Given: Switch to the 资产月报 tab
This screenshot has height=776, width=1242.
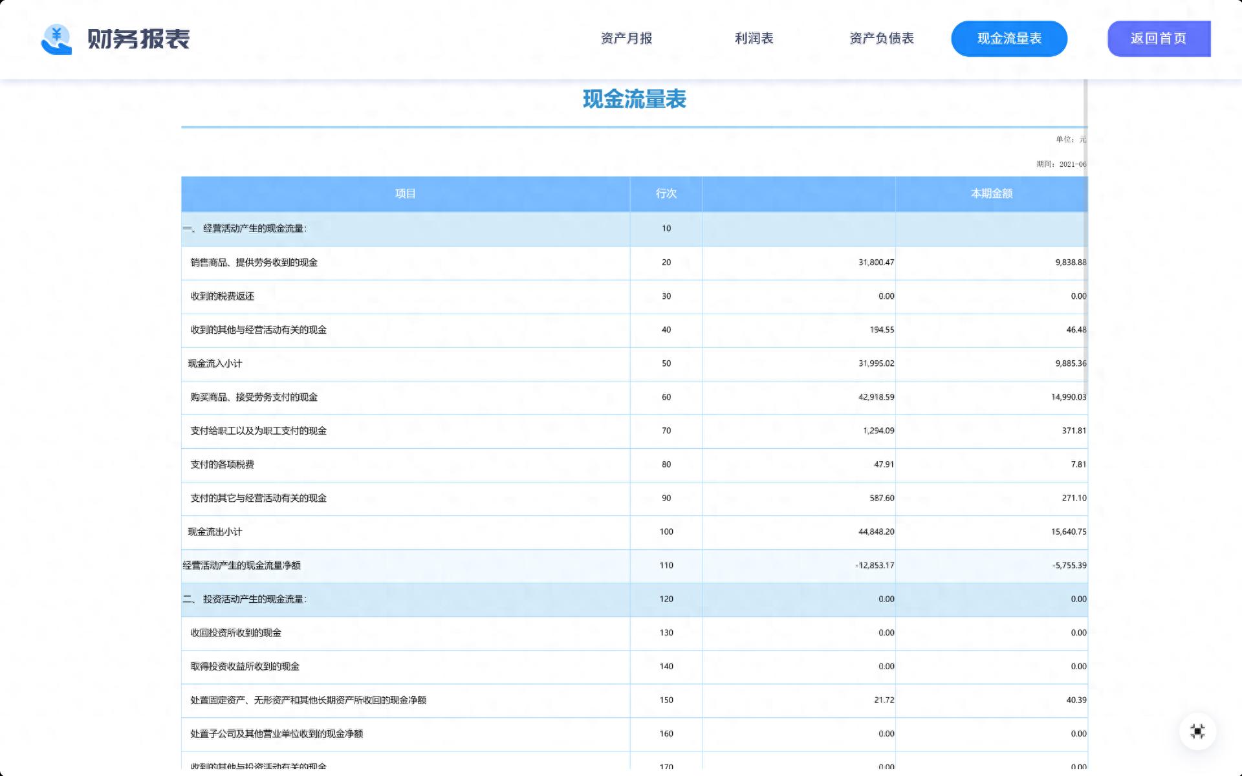Looking at the screenshot, I should click(626, 39).
